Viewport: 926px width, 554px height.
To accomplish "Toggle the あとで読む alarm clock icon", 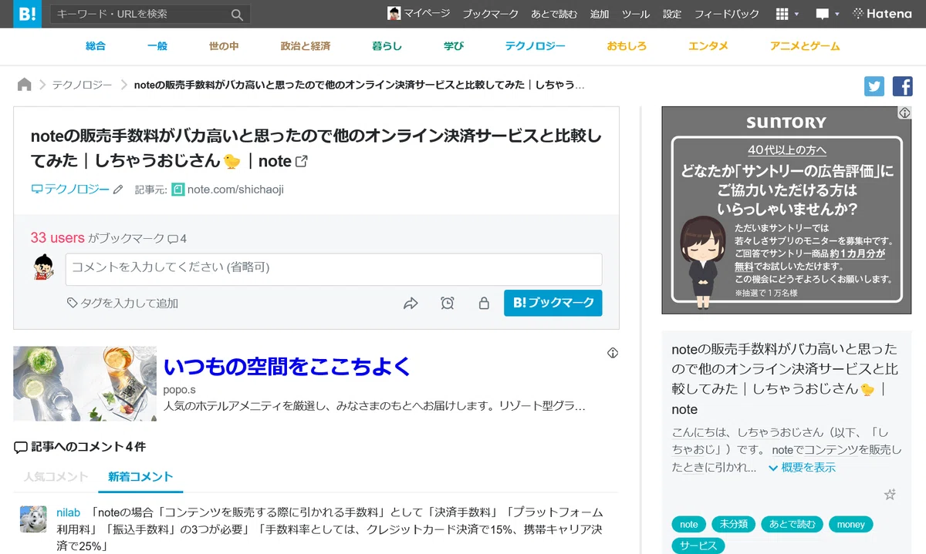I will [x=448, y=304].
